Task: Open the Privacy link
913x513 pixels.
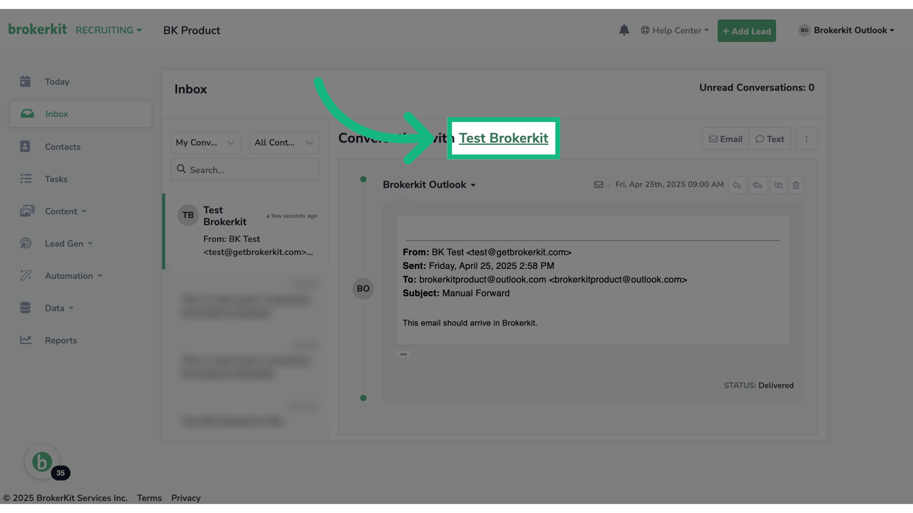Action: coord(186,498)
